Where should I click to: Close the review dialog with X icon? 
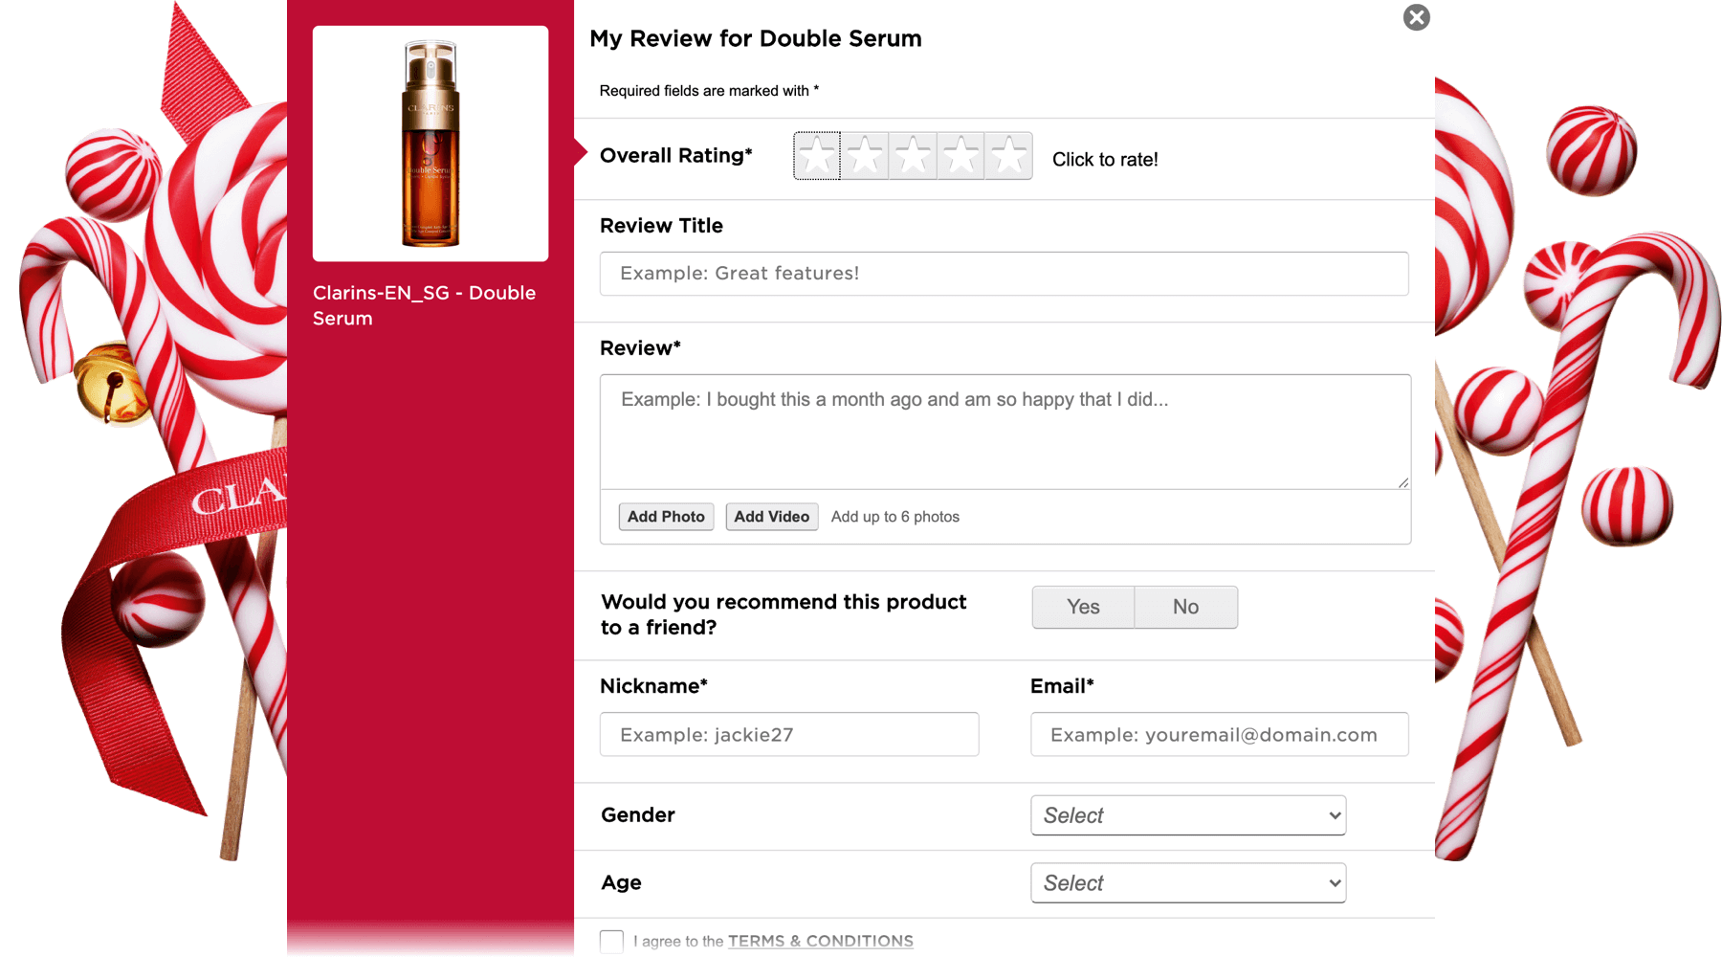click(1416, 17)
